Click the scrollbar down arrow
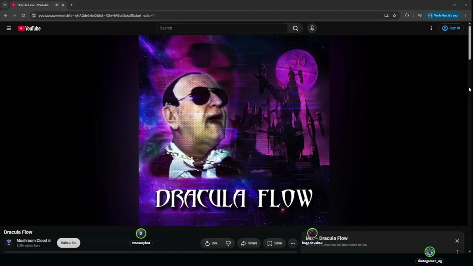This screenshot has width=473, height=266. click(470, 252)
